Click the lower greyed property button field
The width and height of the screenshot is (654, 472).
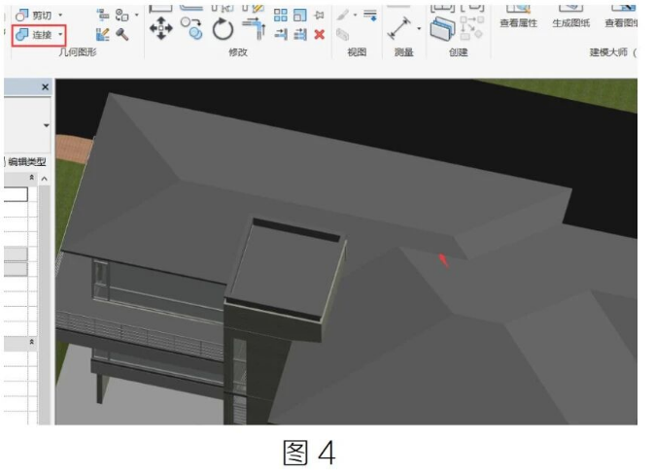coord(16,269)
